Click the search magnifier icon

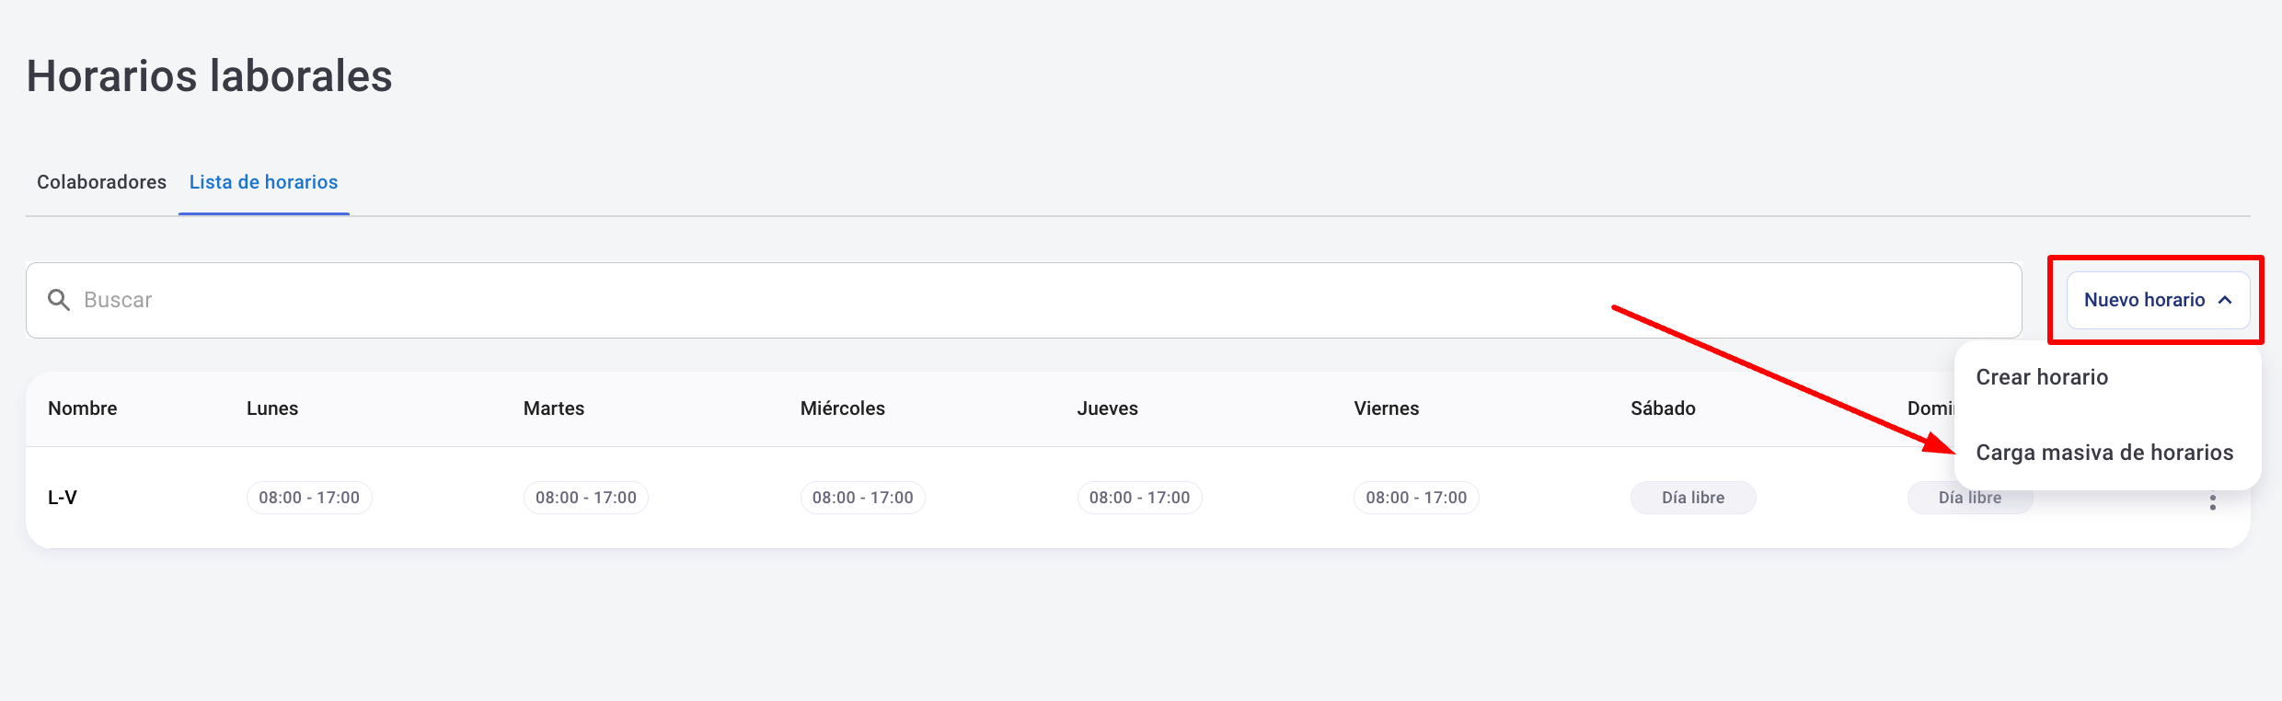coord(59,300)
